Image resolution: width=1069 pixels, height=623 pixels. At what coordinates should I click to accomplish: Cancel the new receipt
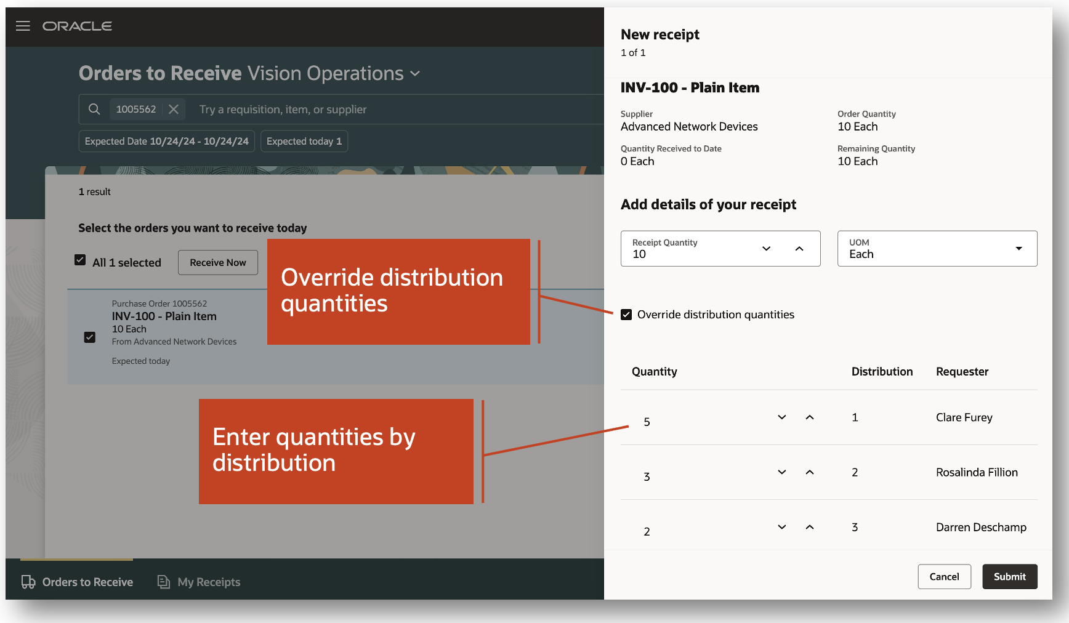pos(944,577)
